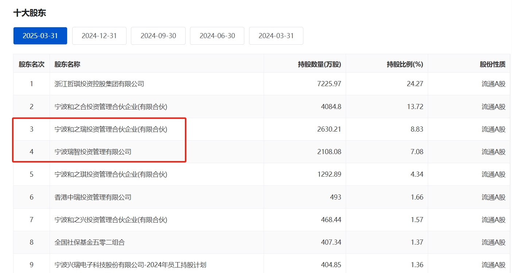Viewport: 512px width, 273px height.
Task: Click the share count 407.34
Action: tap(331, 242)
